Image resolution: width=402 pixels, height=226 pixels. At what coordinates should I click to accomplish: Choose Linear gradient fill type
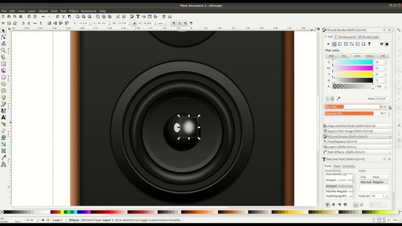click(340, 44)
